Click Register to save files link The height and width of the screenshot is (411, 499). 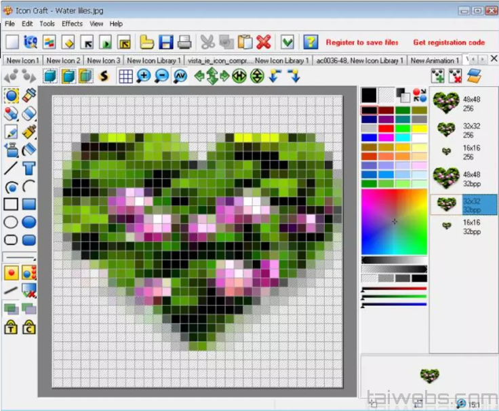(362, 42)
